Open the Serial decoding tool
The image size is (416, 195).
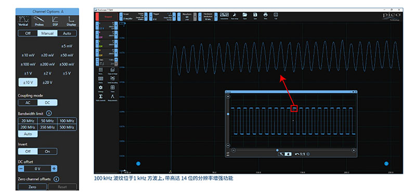[x=112, y=79]
